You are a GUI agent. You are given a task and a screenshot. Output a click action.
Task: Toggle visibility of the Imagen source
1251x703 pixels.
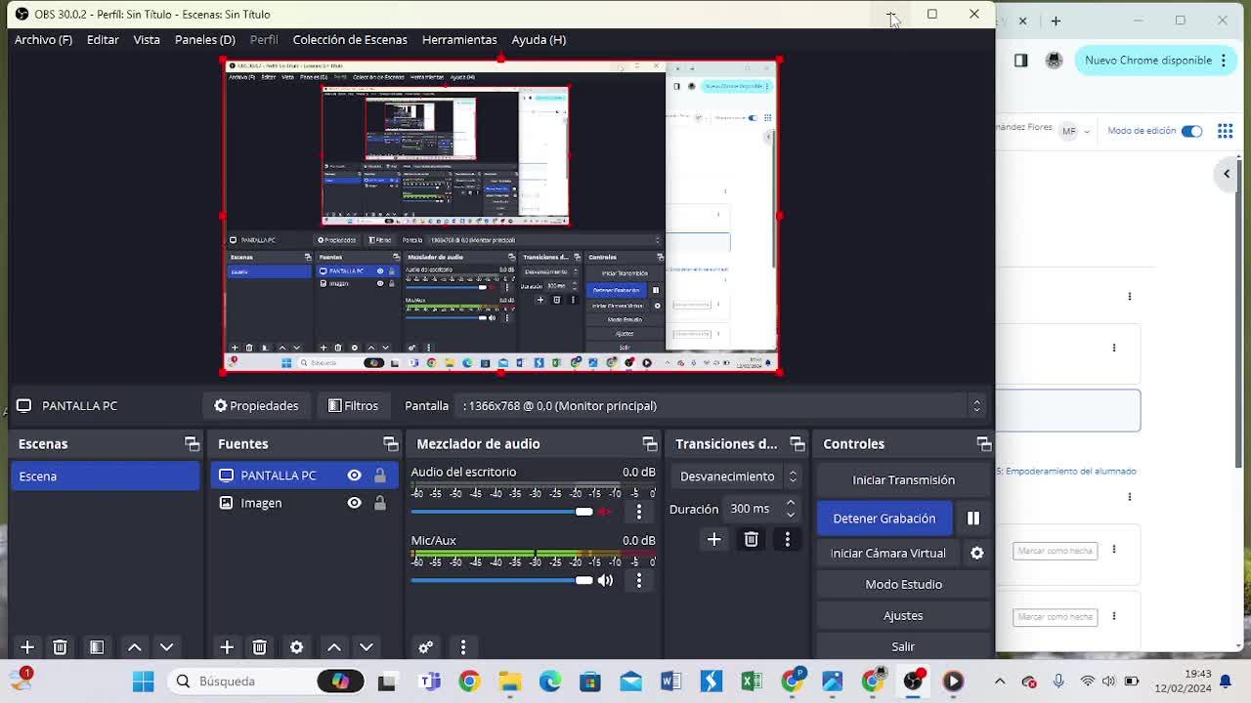pyautogui.click(x=354, y=503)
